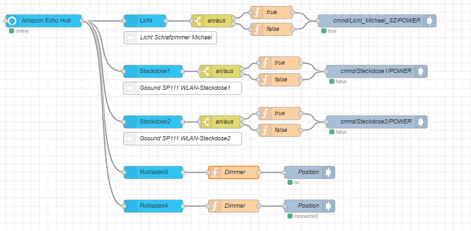Click function icon on Steckdose2's true node
Image resolution: width=471 pixels, height=231 pixels.
pos(265,113)
